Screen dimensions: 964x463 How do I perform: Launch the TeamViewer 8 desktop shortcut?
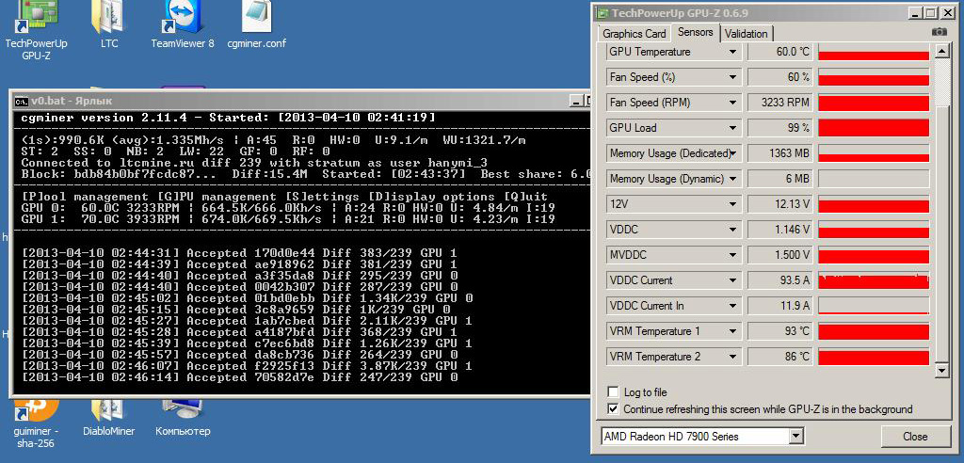tap(183, 24)
